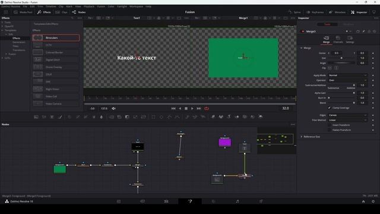Open the Filter Method dropdown
380x214 pixels.
[347, 120]
